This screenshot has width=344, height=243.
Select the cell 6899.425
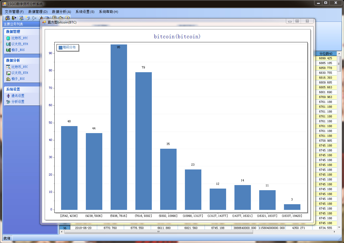pyautogui.click(x=326, y=58)
